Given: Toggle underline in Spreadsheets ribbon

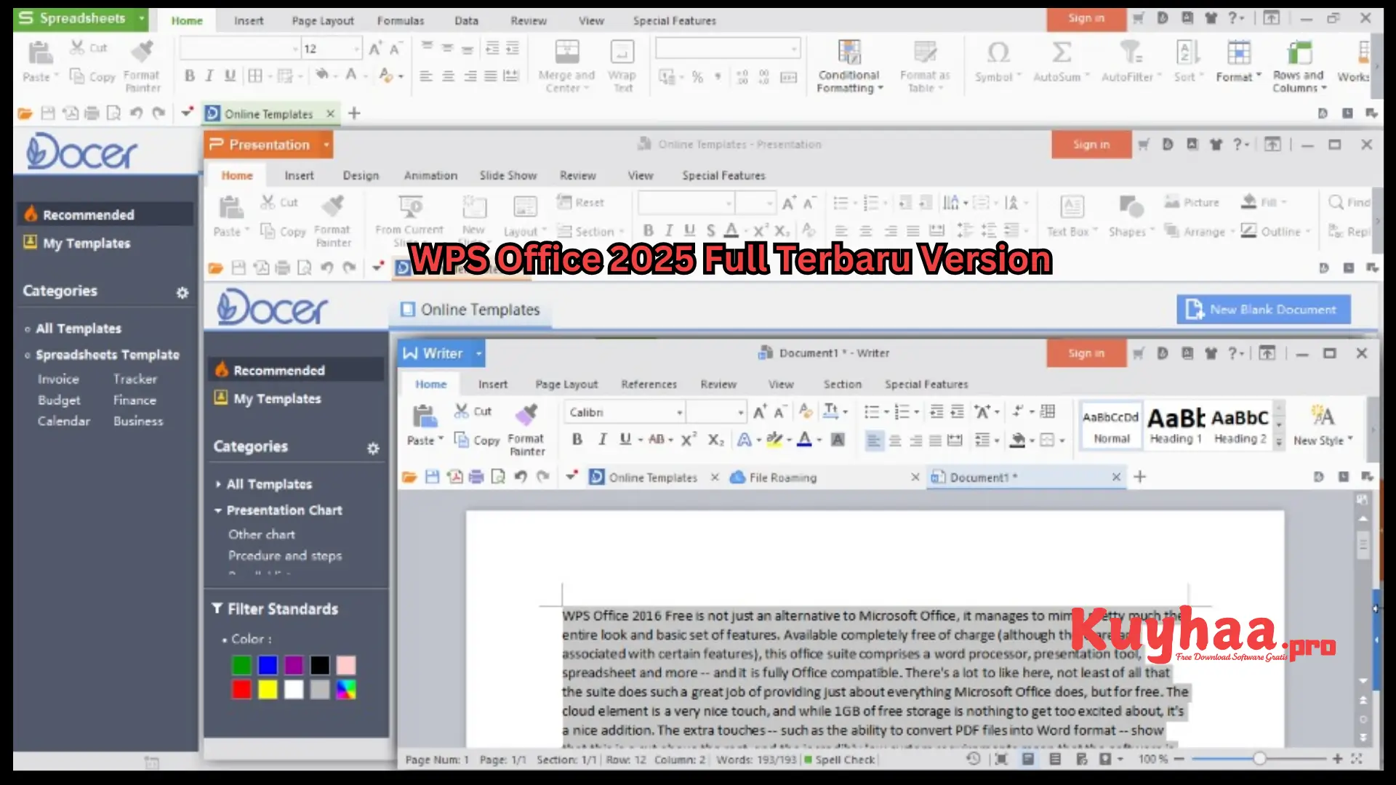Looking at the screenshot, I should click(x=230, y=75).
